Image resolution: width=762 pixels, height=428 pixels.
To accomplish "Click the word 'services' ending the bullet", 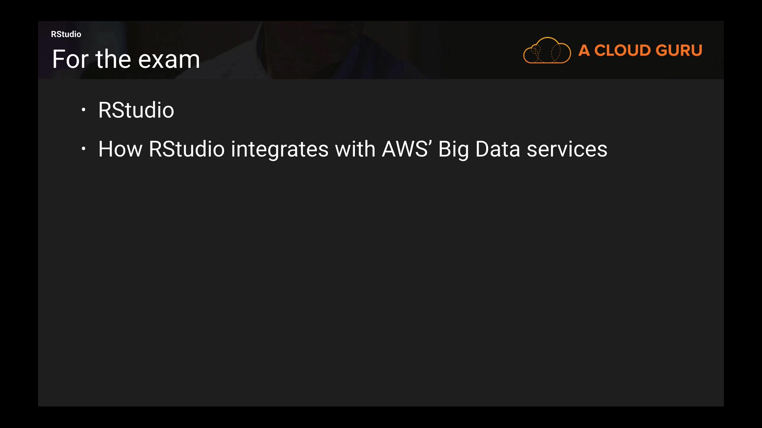I will (567, 149).
